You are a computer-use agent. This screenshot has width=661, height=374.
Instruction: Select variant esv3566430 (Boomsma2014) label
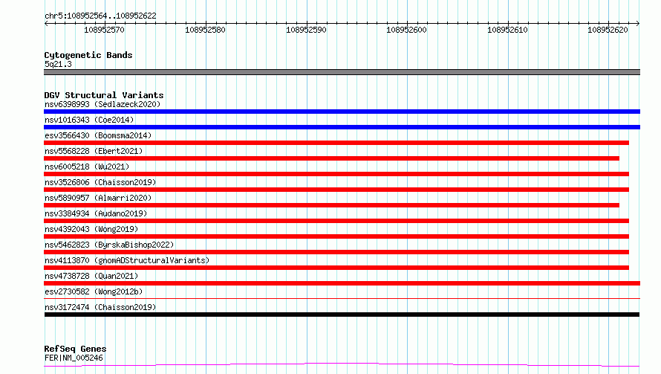pos(98,135)
